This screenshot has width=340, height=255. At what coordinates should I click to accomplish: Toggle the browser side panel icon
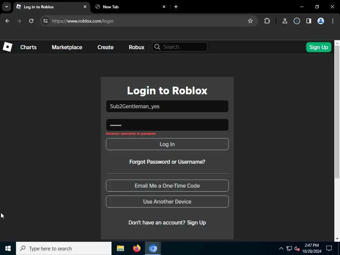[309, 21]
